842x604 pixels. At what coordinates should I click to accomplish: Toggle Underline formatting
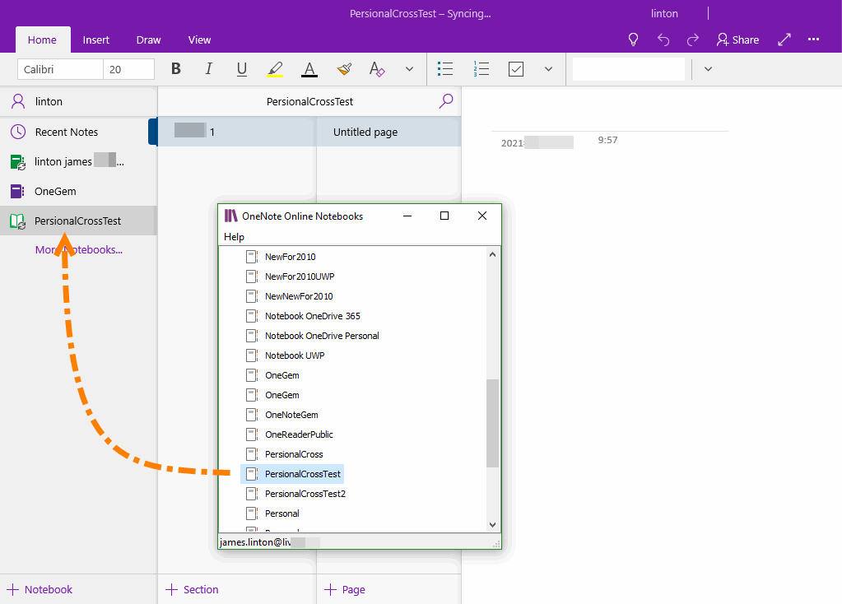(x=242, y=69)
